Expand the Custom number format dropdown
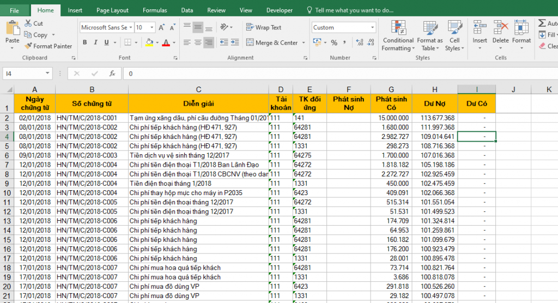Screen dimensions: 558x303 tap(373, 27)
